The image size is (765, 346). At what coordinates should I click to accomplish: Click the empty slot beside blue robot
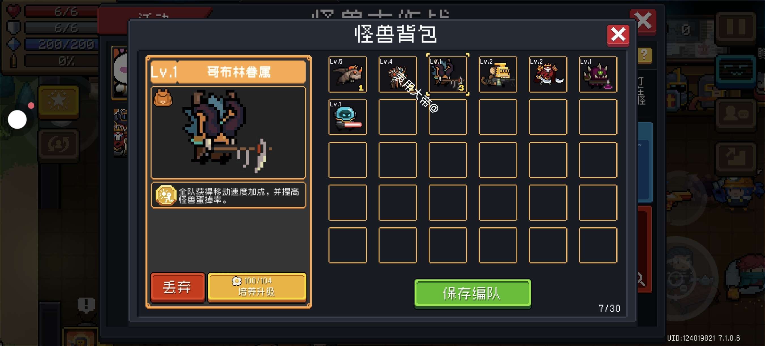tap(398, 117)
